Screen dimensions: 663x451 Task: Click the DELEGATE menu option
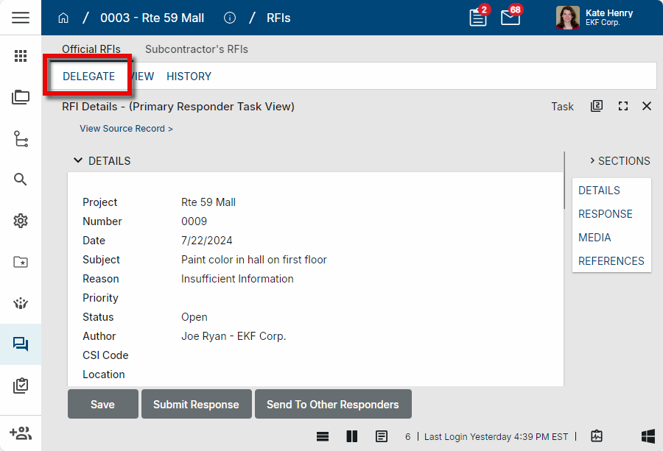pyautogui.click(x=88, y=77)
